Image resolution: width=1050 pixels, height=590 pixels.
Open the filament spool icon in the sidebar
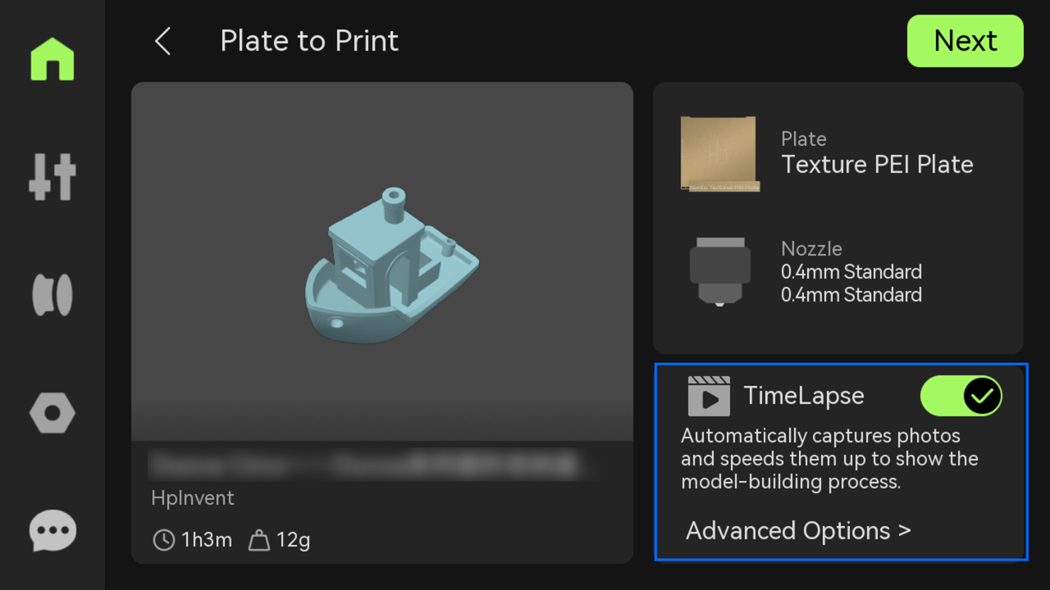(x=52, y=295)
